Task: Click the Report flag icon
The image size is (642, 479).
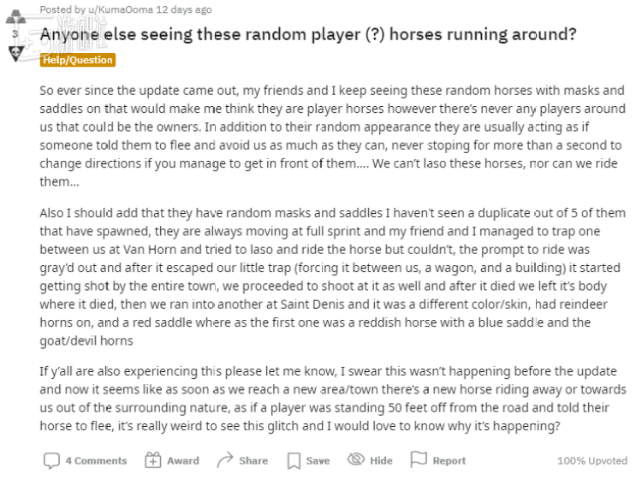Action: pyautogui.click(x=419, y=460)
